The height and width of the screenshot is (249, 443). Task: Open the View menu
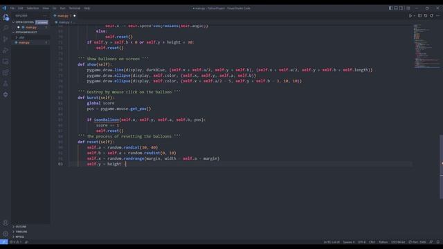point(46,8)
